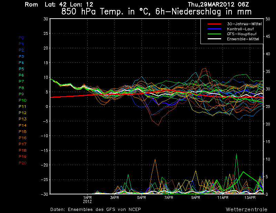Select the P10 ensemble member label
Screen dimensions: 276x213
22,100
